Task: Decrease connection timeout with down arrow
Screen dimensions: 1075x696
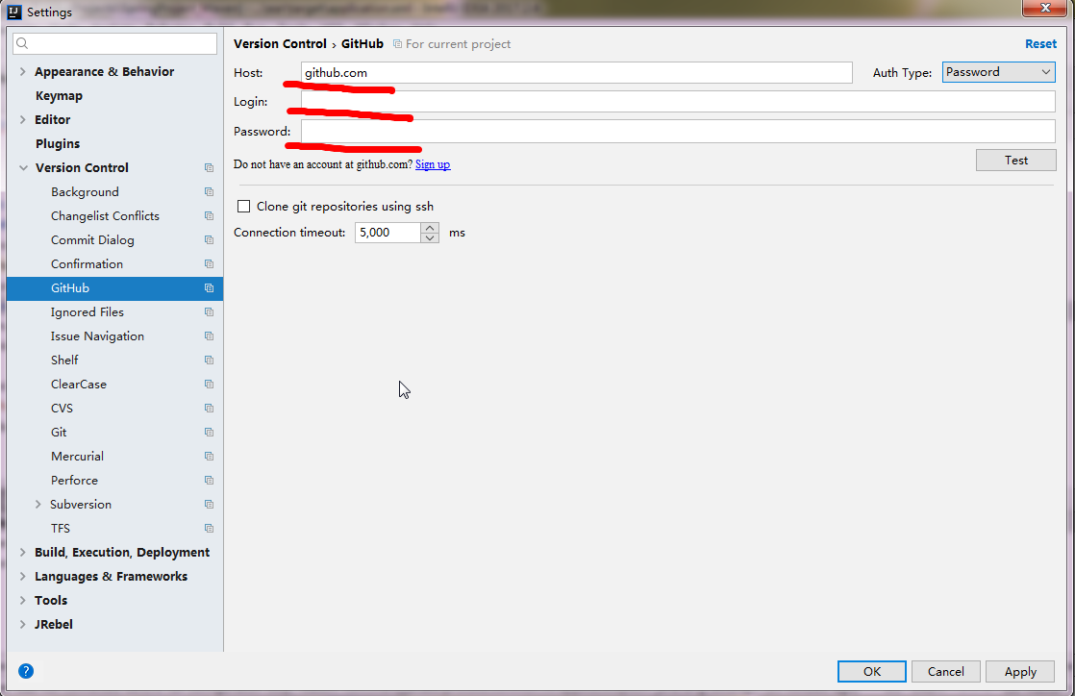Action: pyautogui.click(x=430, y=238)
